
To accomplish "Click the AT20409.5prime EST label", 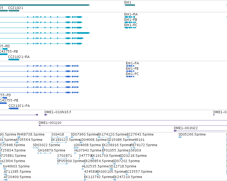I will [x=17, y=177].
